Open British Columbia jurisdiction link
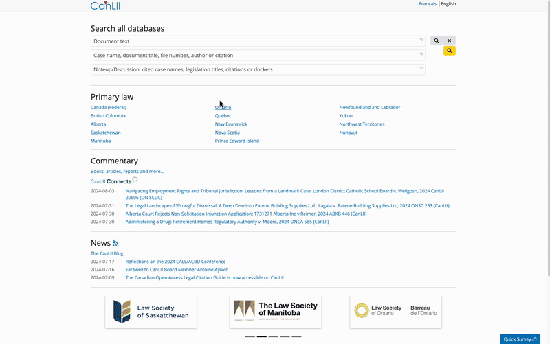 pos(108,116)
